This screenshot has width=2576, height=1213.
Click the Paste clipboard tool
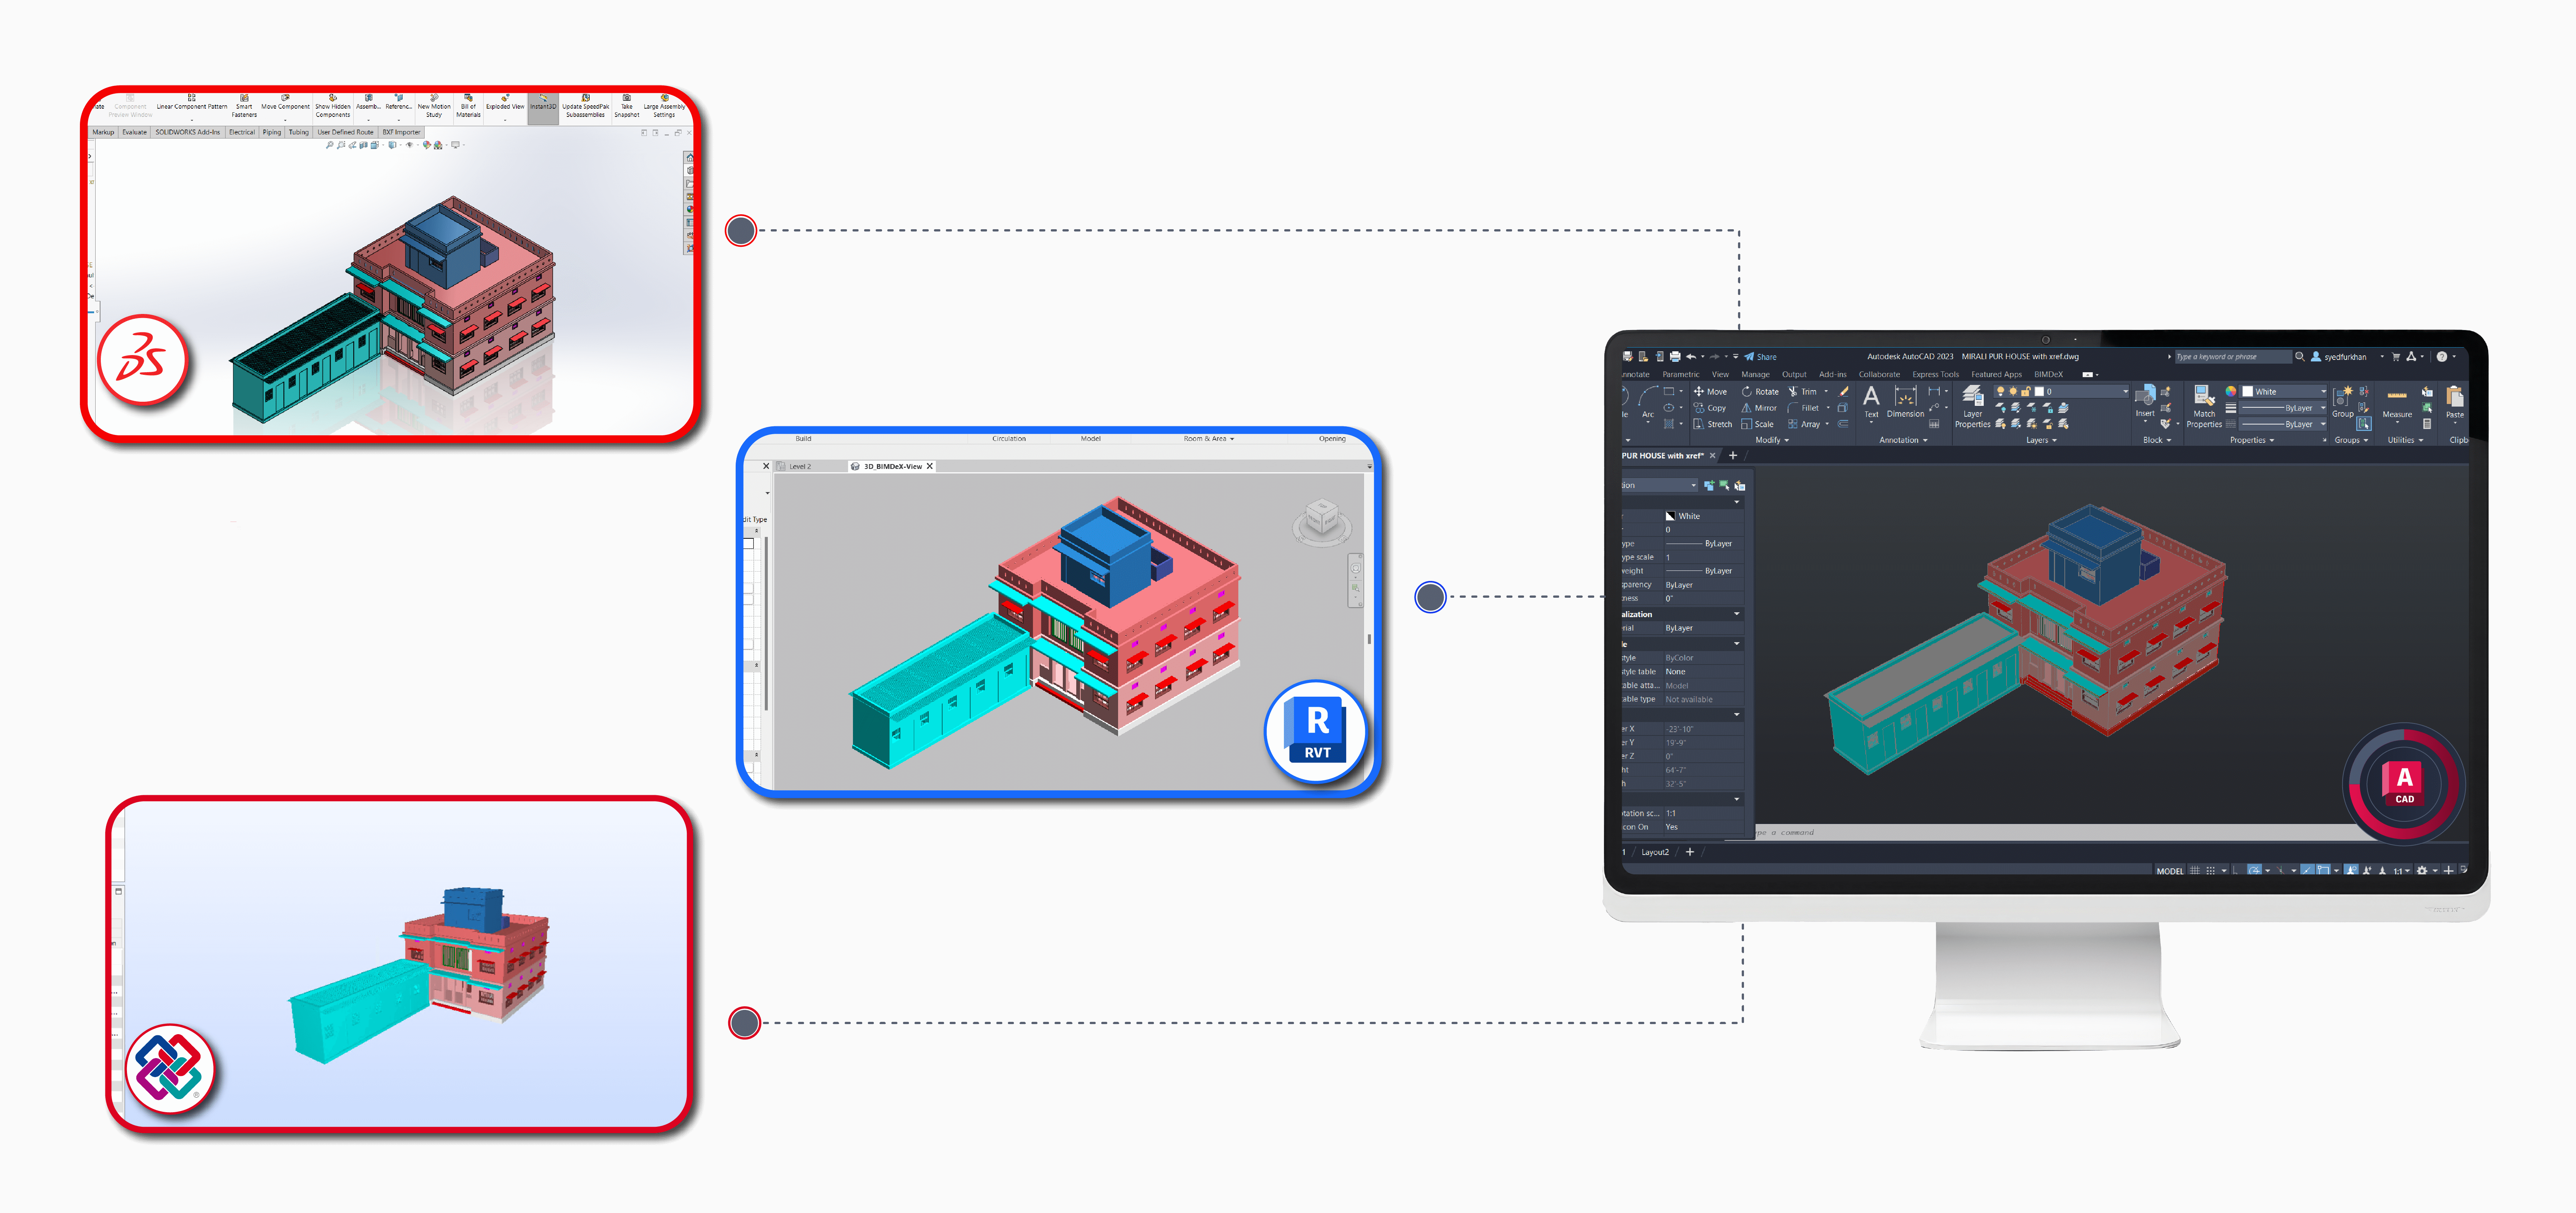point(2455,403)
